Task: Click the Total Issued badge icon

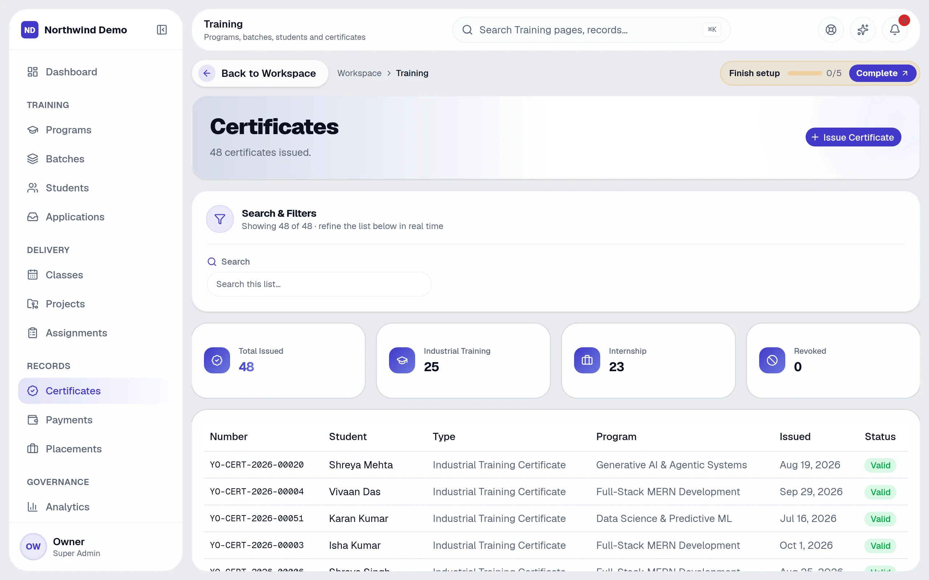Action: [217, 360]
